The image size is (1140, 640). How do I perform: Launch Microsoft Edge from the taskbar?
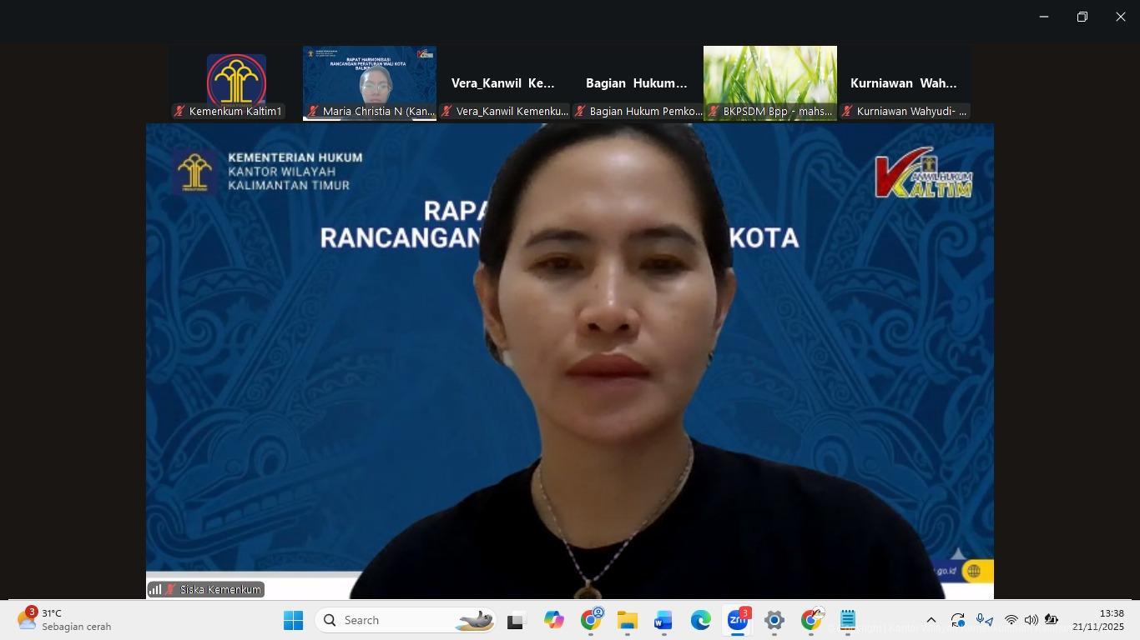pyautogui.click(x=700, y=621)
